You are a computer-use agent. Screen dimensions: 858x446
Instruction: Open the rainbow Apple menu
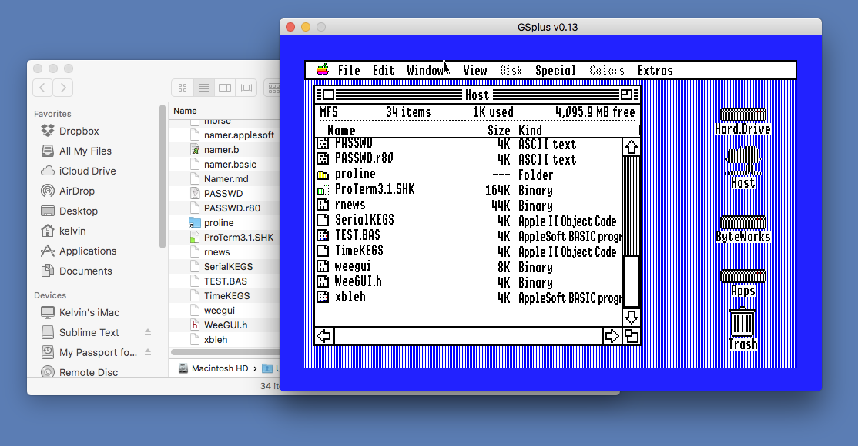[323, 70]
